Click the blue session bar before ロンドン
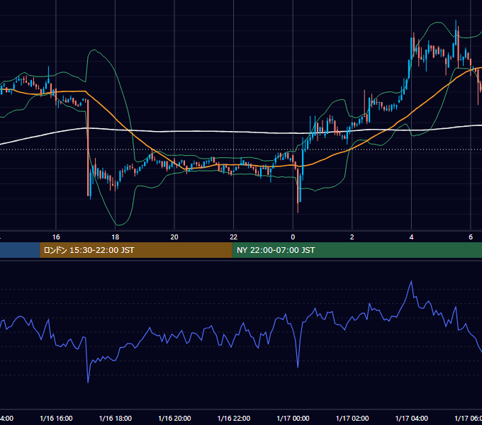The height and width of the screenshot is (425, 482). pos(20,250)
